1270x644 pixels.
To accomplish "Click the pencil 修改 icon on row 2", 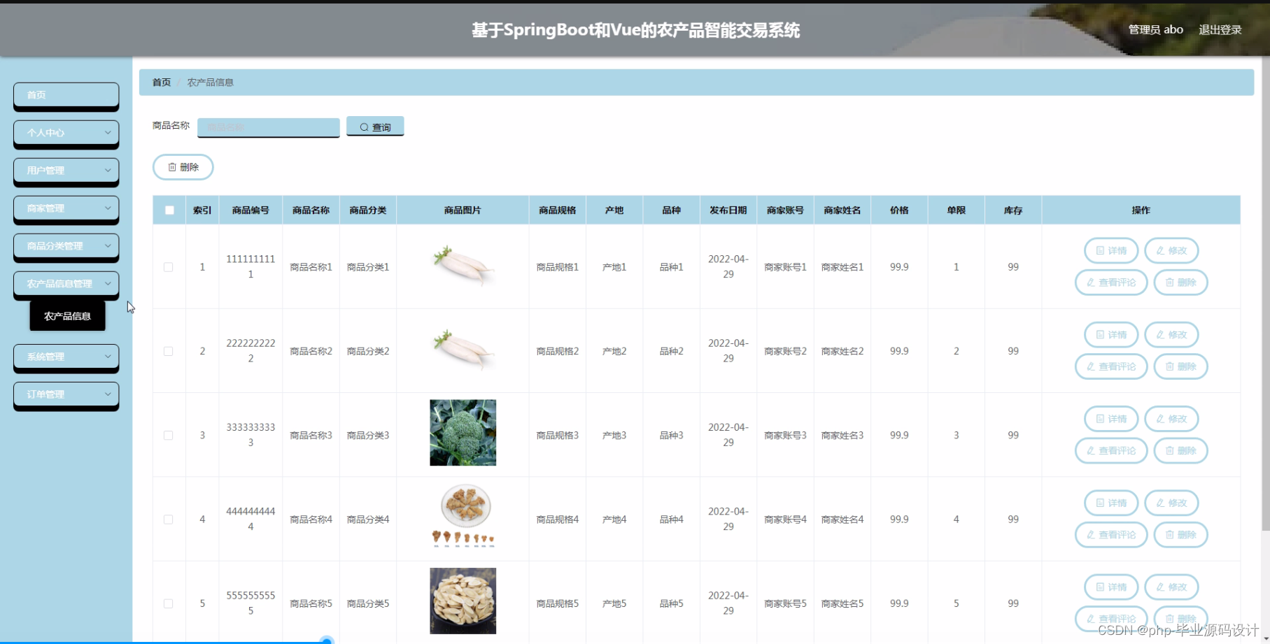I will [1162, 334].
